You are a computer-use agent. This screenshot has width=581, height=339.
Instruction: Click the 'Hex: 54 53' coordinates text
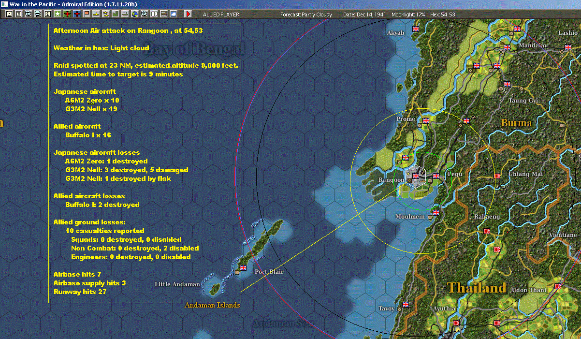point(442,15)
